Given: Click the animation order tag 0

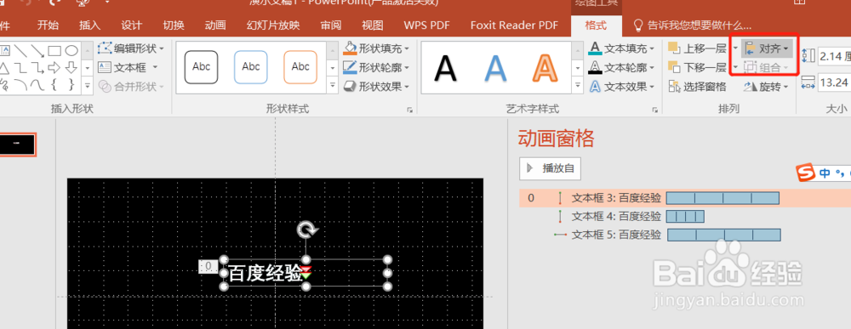Looking at the screenshot, I should pos(208,266).
